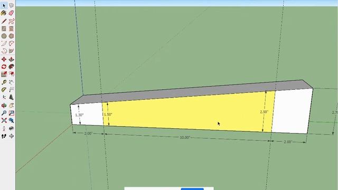The width and height of the screenshot is (338, 190).
Task: Activate the Look Around eye tool
Action: tap(12, 129)
